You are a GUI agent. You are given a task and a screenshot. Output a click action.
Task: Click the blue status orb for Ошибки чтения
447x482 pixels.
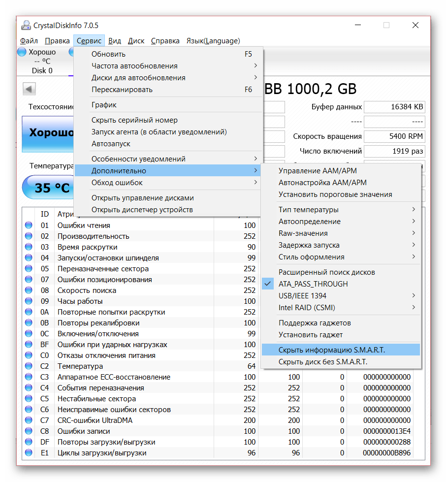coord(29,225)
